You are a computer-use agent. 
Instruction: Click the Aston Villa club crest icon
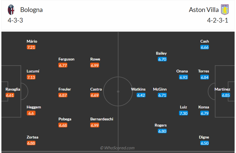point(225,10)
